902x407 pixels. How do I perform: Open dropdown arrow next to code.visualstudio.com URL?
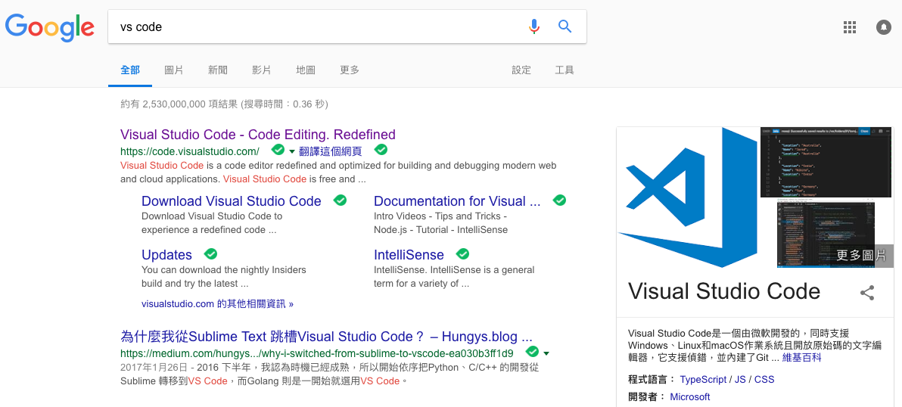291,152
